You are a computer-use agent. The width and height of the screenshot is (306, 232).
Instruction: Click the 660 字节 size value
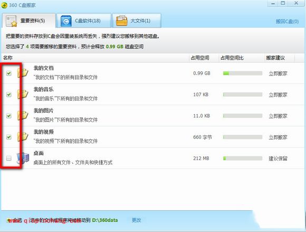203,137
